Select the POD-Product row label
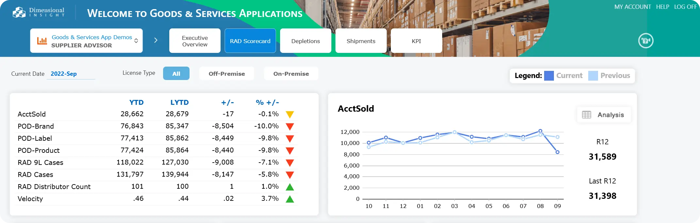Viewport: 700px width, 223px height. [x=39, y=151]
